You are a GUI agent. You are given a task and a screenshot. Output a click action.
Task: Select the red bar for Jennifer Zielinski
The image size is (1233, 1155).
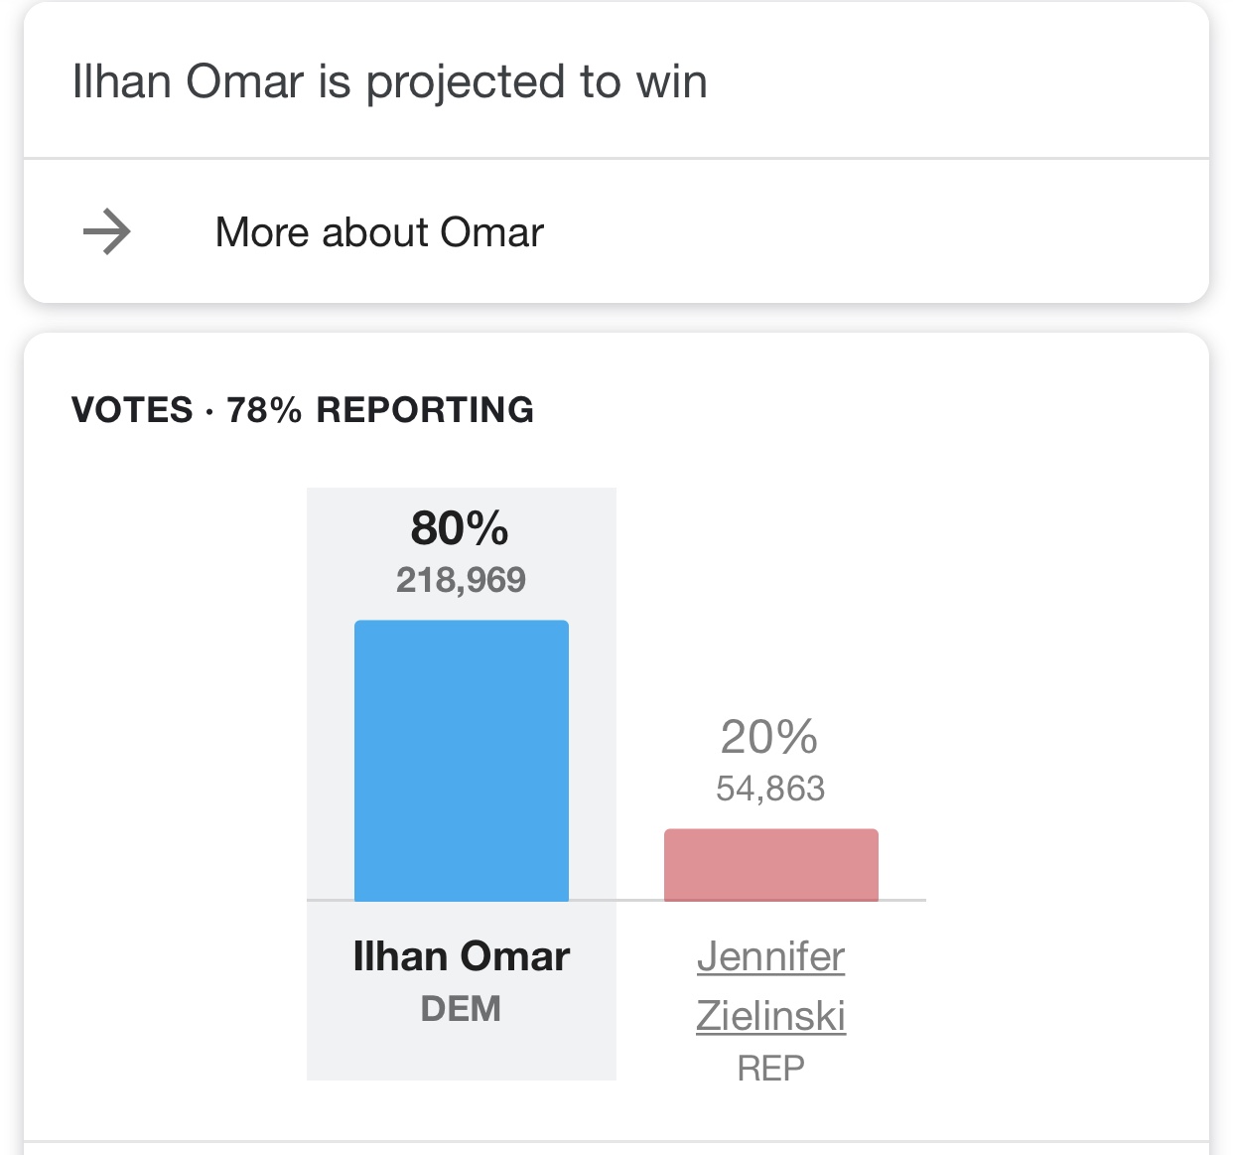pos(770,865)
